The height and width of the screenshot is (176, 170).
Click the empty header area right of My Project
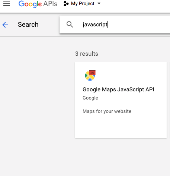point(135,5)
